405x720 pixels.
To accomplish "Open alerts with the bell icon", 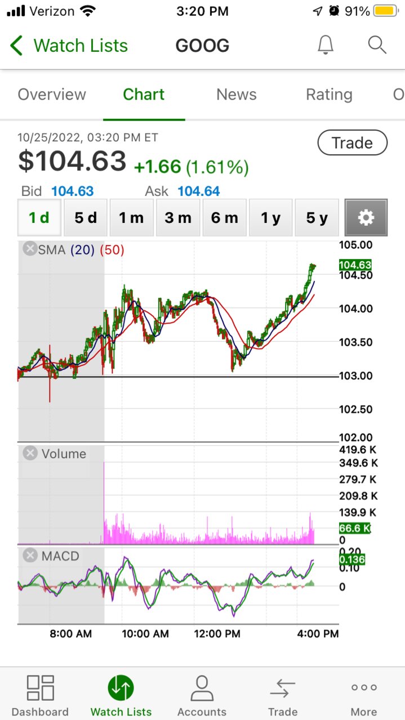I will pyautogui.click(x=326, y=45).
